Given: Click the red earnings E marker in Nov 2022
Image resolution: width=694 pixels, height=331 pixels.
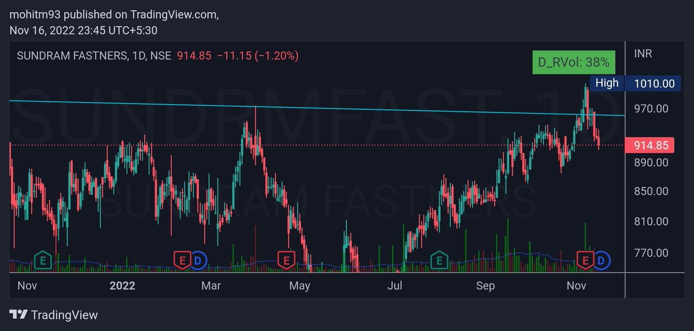Looking at the screenshot, I should coord(586,261).
